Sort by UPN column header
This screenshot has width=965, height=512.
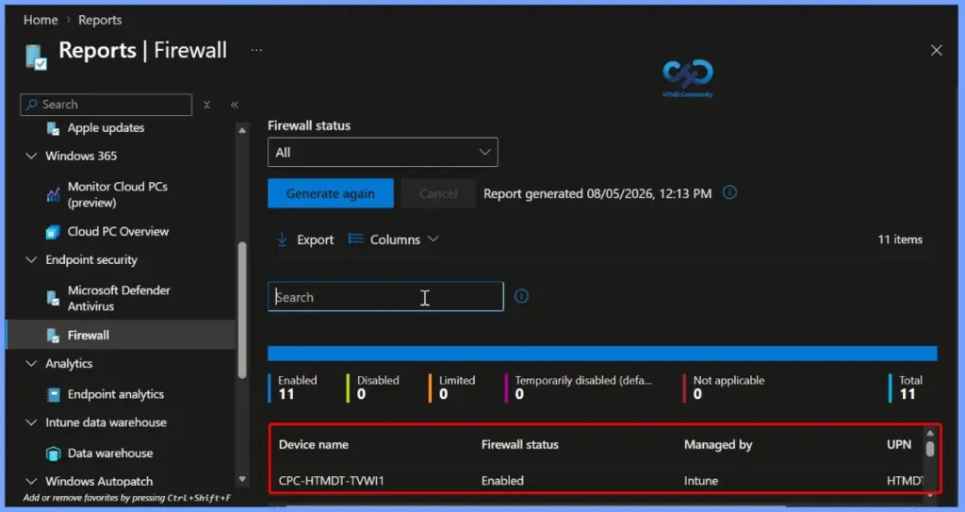[x=898, y=444]
